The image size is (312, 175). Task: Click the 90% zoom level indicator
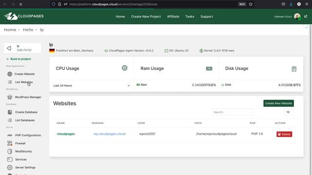pos(242,4)
